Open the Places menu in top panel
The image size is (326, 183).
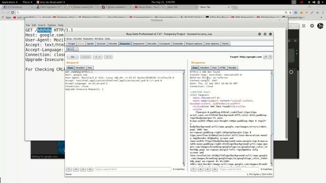28,2
